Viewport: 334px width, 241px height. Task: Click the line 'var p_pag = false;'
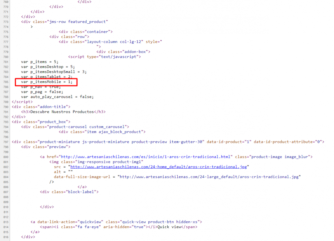(x=42, y=92)
